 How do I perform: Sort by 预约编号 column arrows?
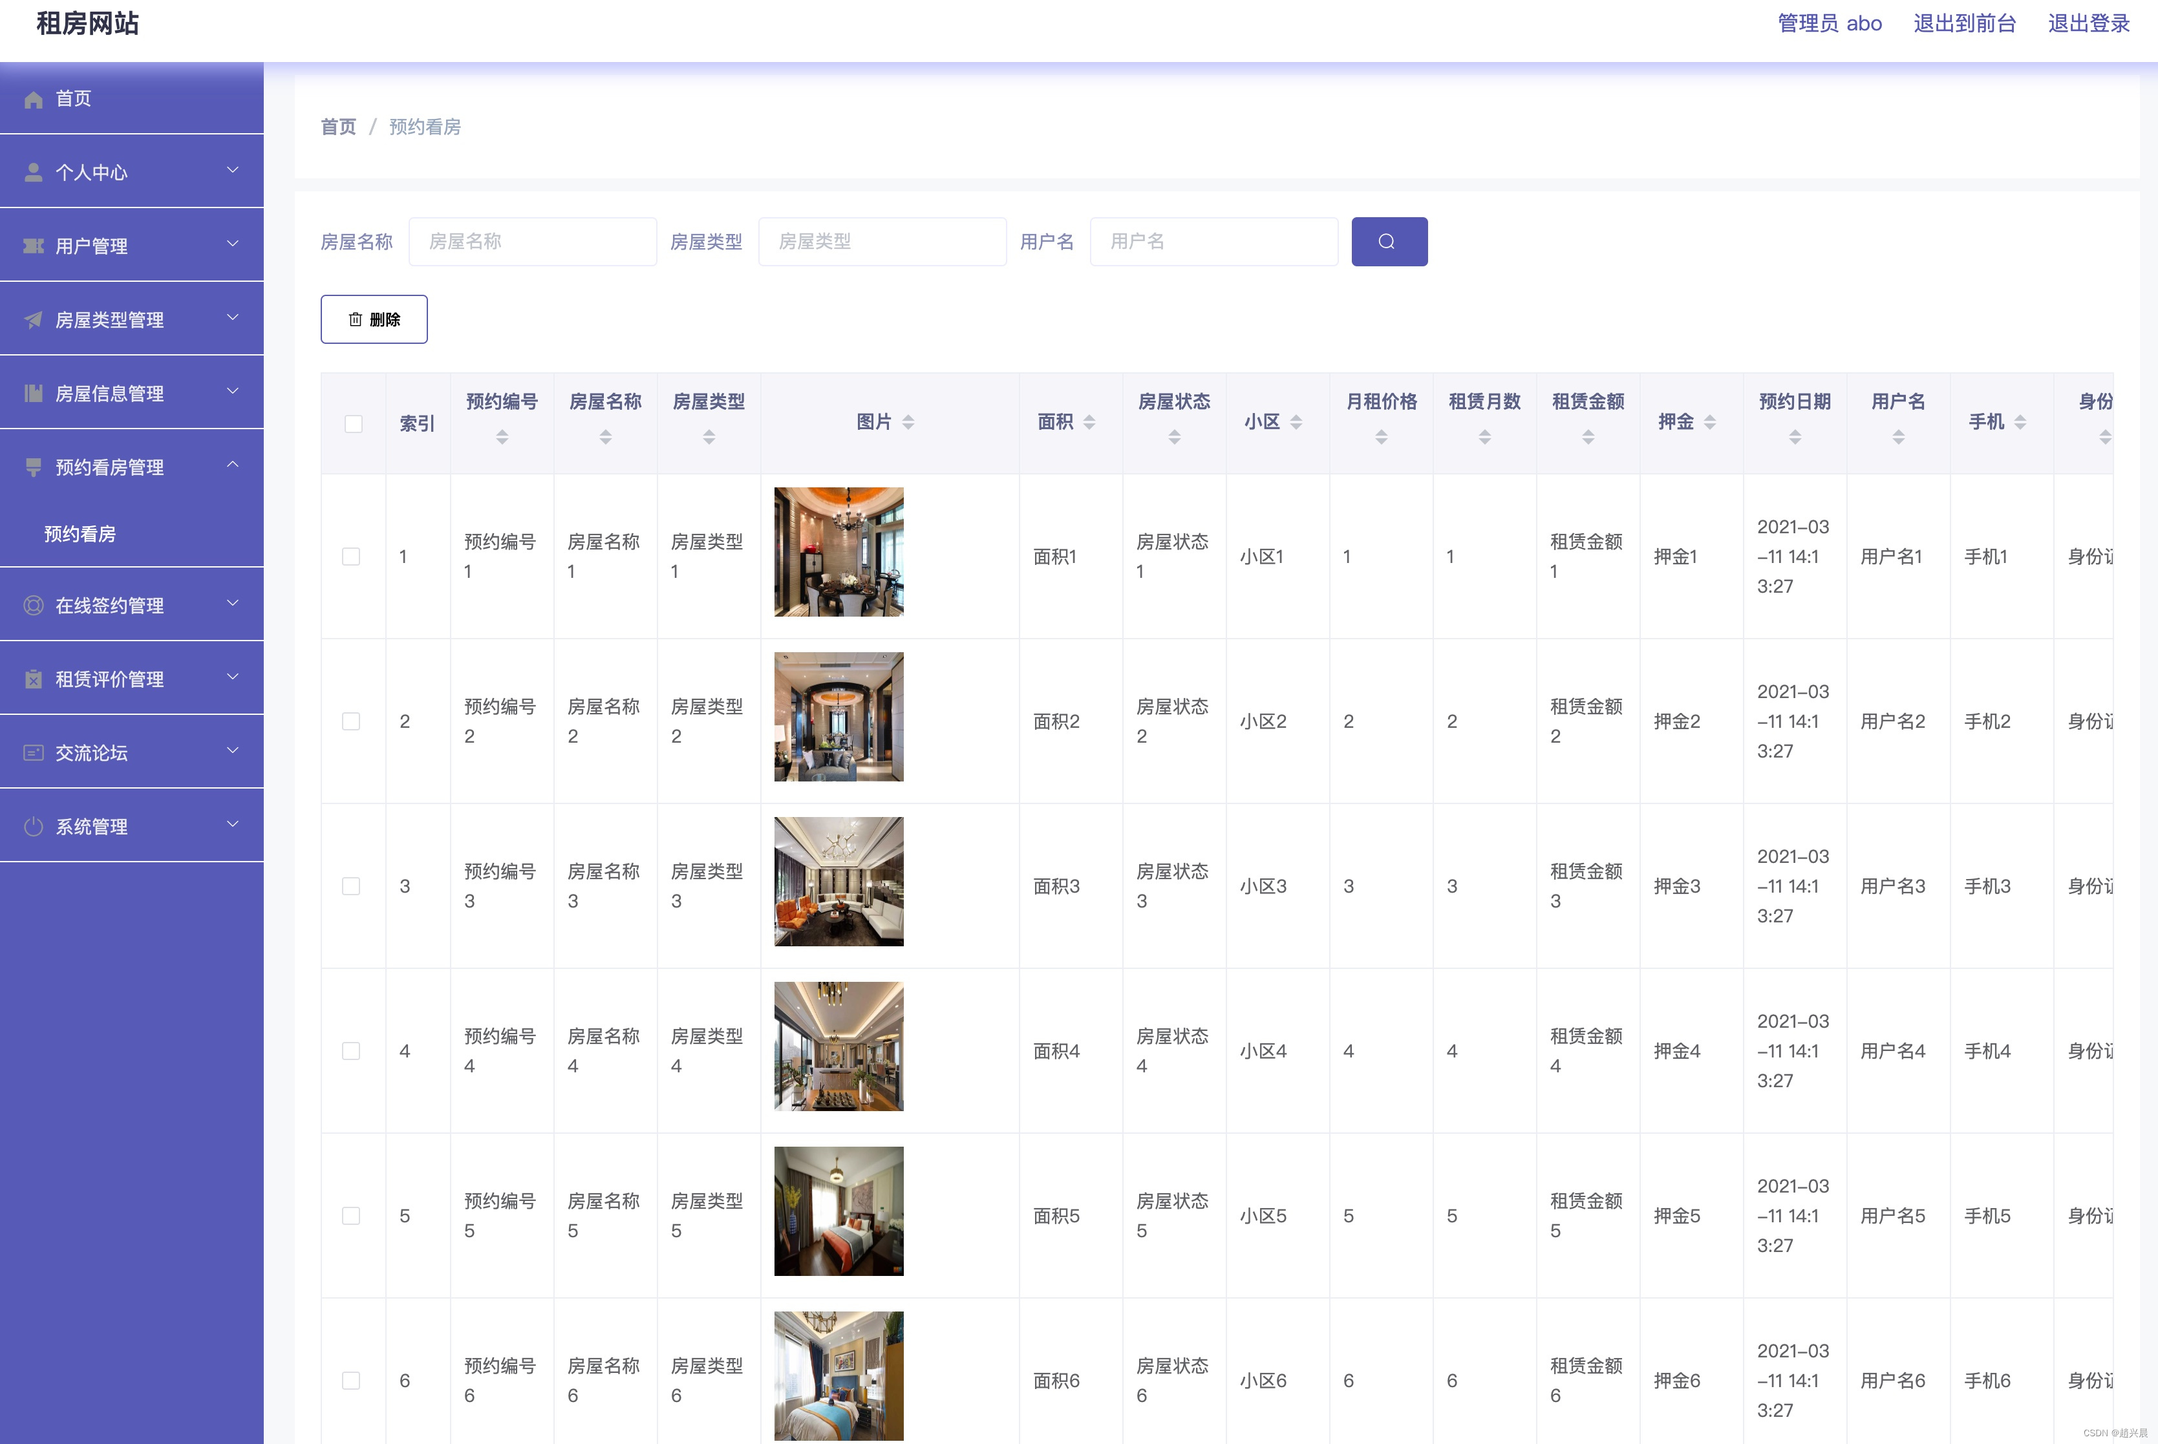point(502,438)
